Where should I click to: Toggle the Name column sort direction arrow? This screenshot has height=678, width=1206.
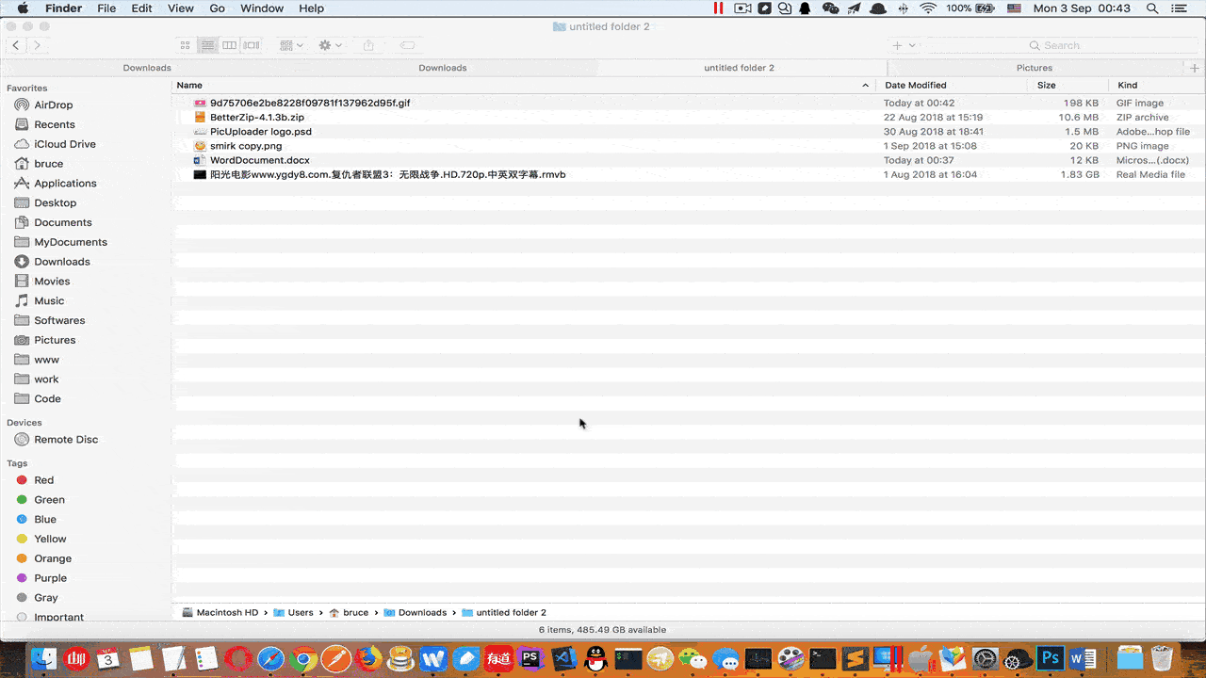pos(865,86)
